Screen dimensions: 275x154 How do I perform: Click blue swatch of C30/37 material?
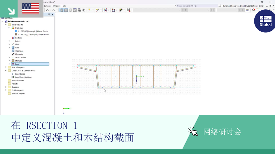tap(16, 31)
